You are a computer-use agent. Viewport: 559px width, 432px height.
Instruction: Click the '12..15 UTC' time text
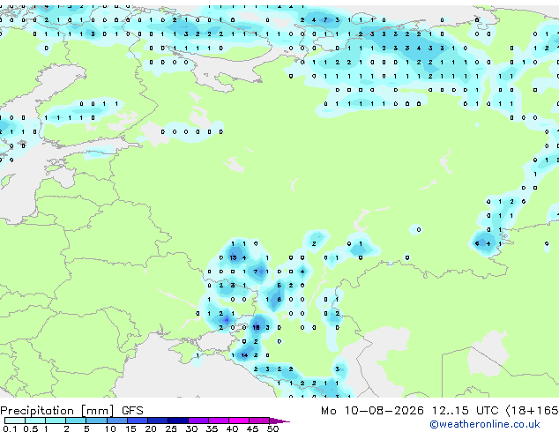[465, 411]
